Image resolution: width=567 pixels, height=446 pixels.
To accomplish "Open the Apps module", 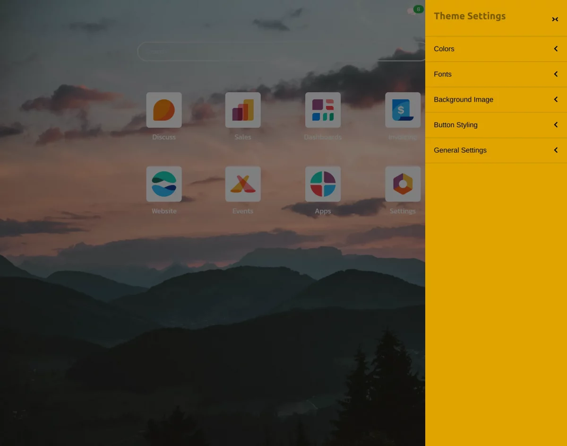I will tap(323, 184).
